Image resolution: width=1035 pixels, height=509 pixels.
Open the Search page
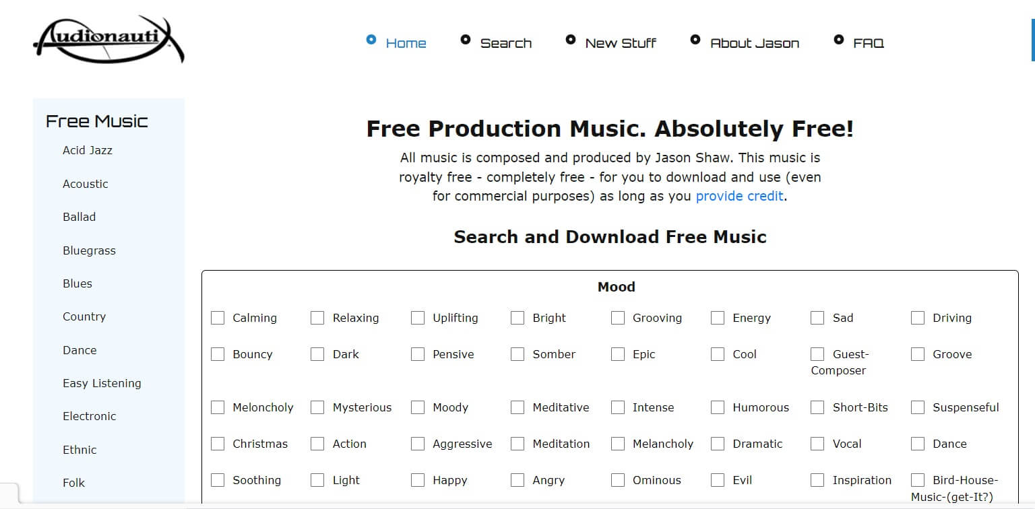(506, 43)
